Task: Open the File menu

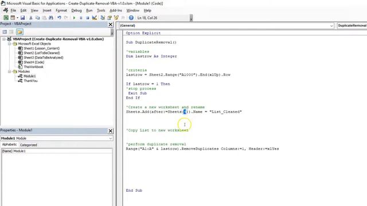Action: pos(13,10)
